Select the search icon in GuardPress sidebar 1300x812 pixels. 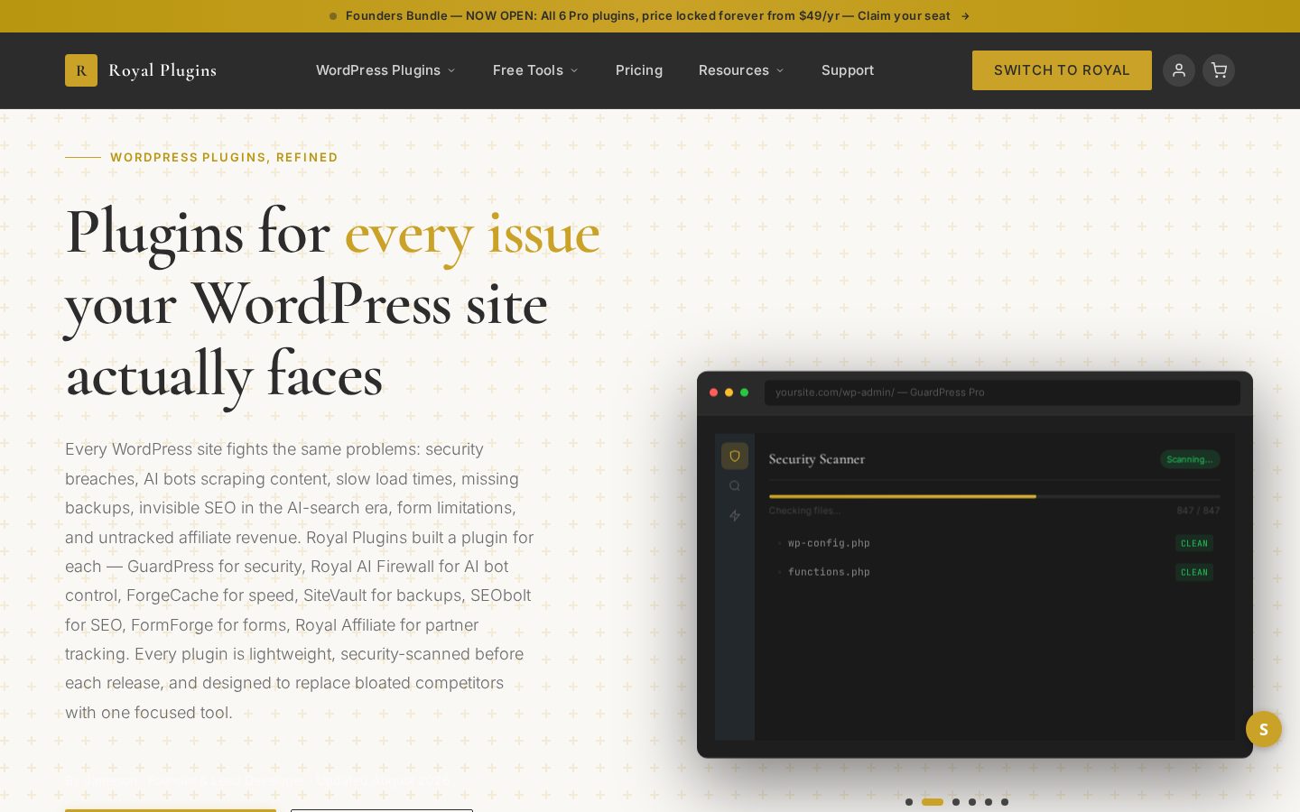tap(735, 485)
